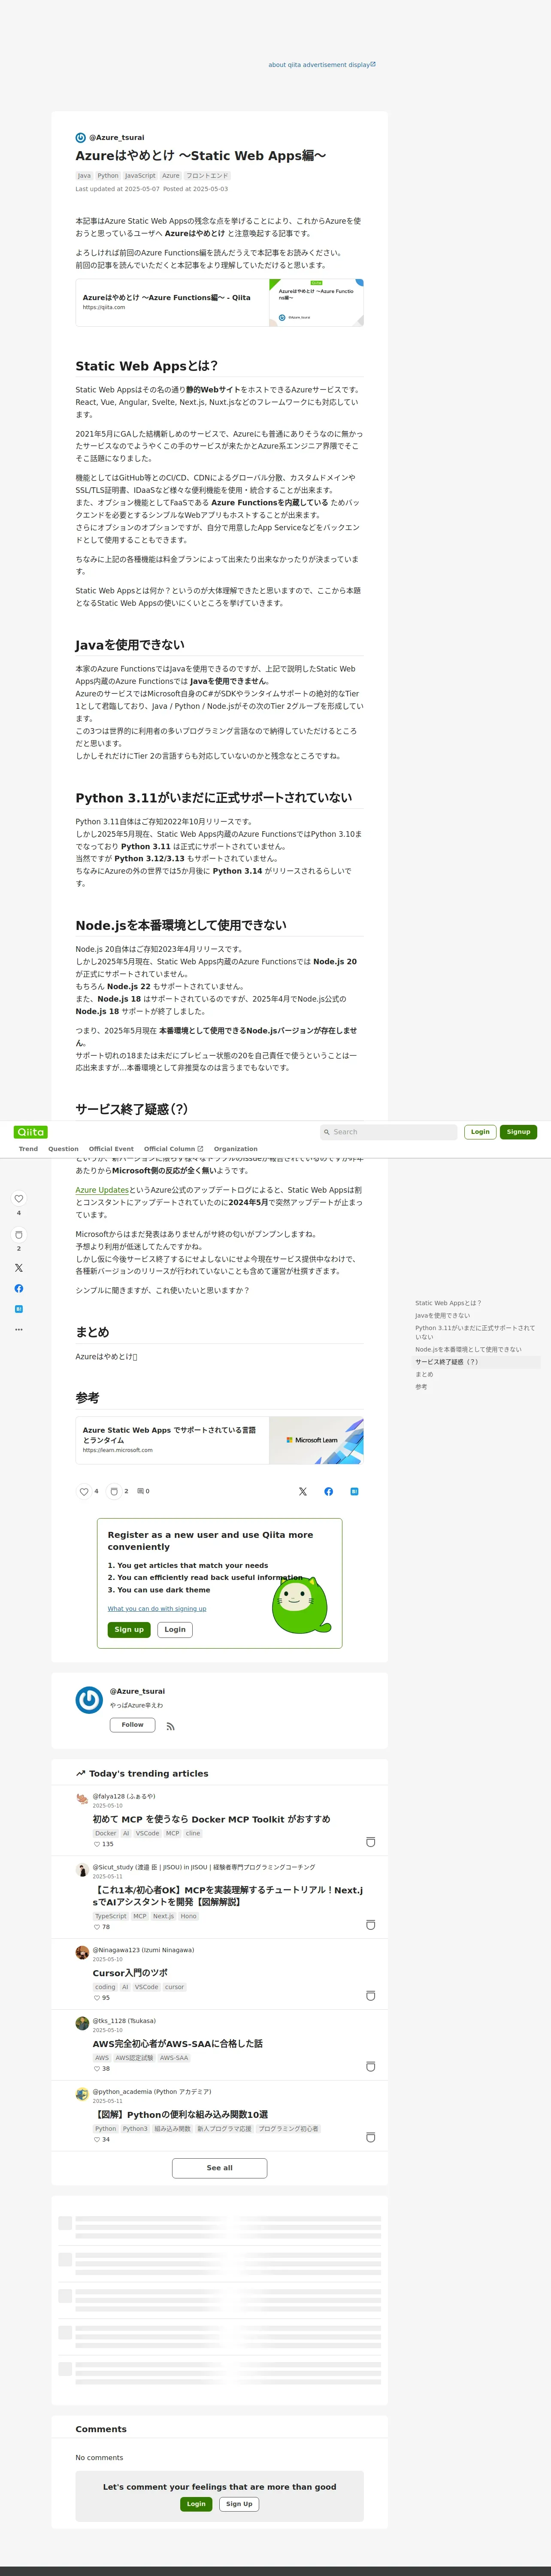Click the header Signup button

tap(518, 1132)
